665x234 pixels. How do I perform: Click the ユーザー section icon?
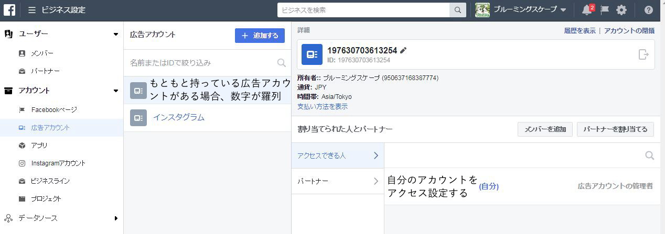click(x=8, y=34)
